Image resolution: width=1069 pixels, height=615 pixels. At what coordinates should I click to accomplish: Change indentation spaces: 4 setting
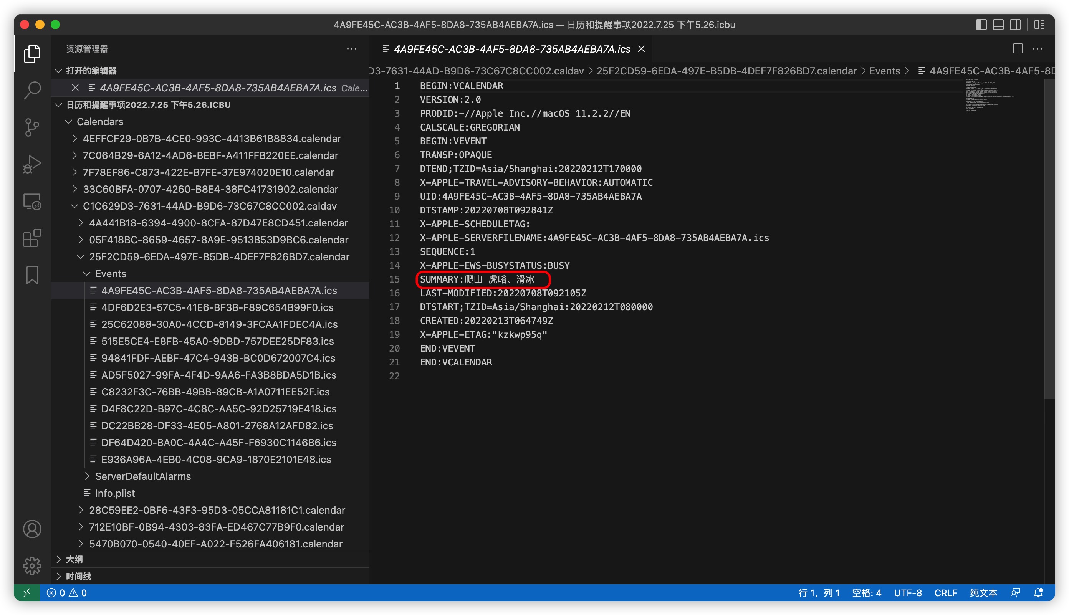coord(867,593)
